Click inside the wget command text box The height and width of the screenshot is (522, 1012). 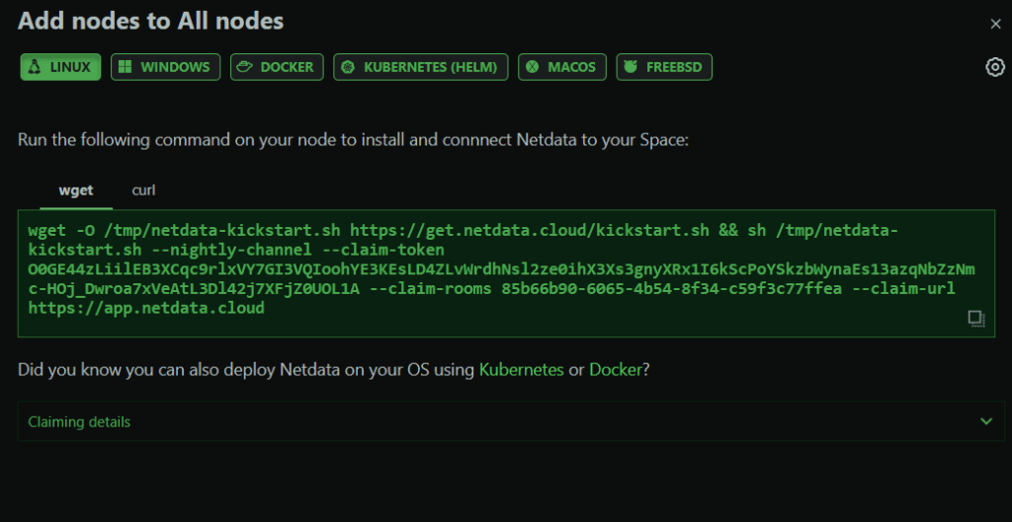pyautogui.click(x=506, y=273)
